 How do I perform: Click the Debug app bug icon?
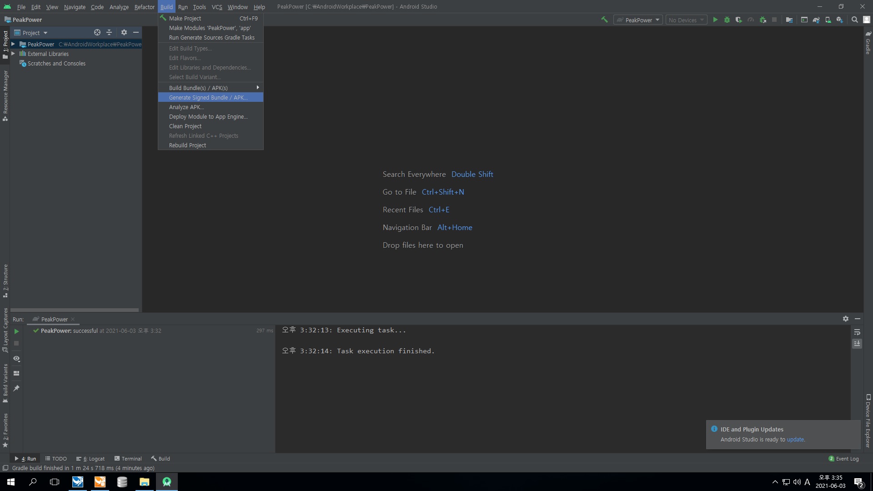[x=727, y=20]
